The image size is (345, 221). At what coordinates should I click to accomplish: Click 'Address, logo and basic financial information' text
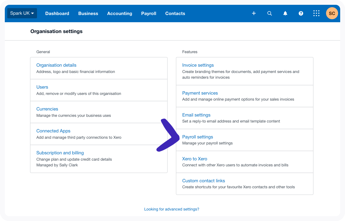click(x=76, y=72)
